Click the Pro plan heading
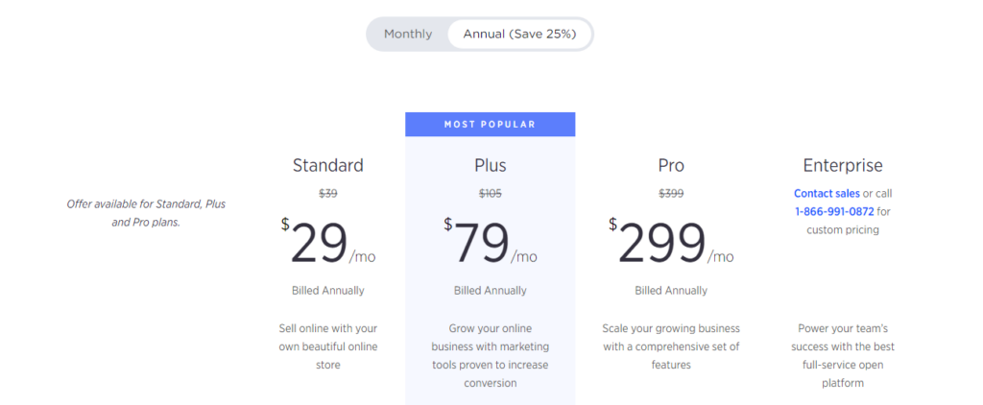The height and width of the screenshot is (405, 983). (x=671, y=165)
